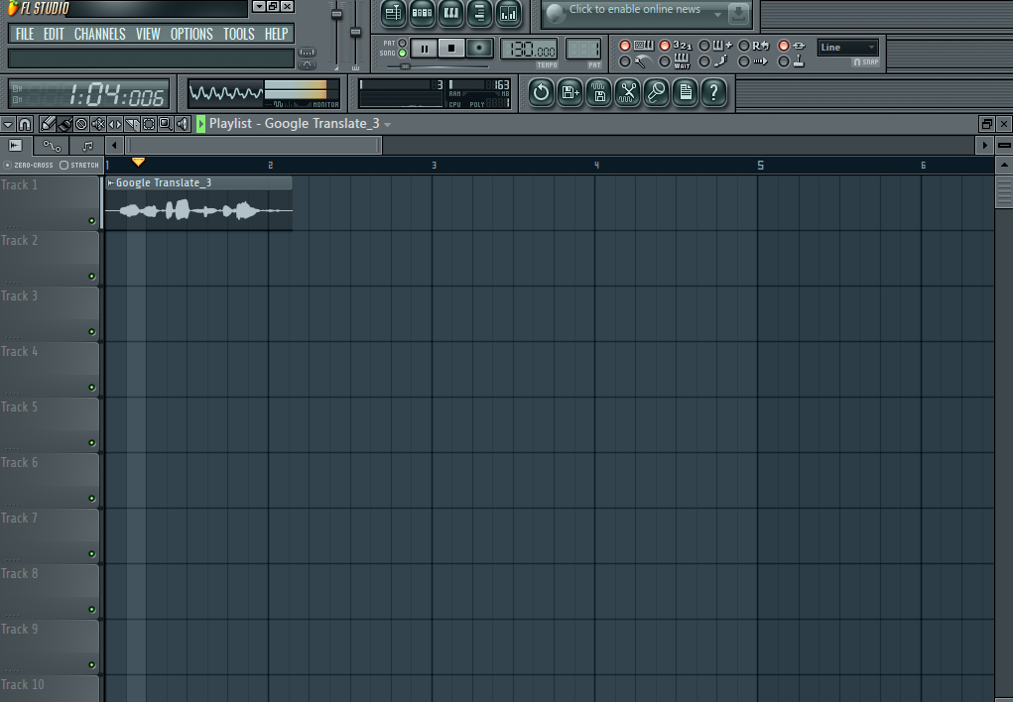Click the Record button
Screen dimensions: 1013x702
click(479, 49)
